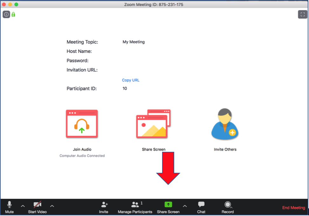The height and width of the screenshot is (216, 309).
Task: Maximize the window with the green button
Action: [x=16, y=4]
